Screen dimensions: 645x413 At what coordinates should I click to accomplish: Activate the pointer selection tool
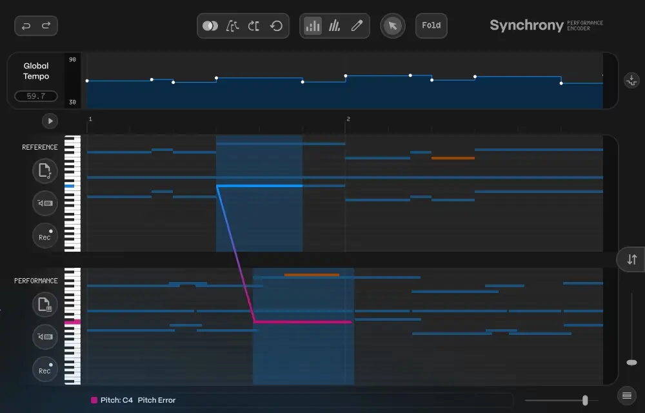(x=392, y=26)
